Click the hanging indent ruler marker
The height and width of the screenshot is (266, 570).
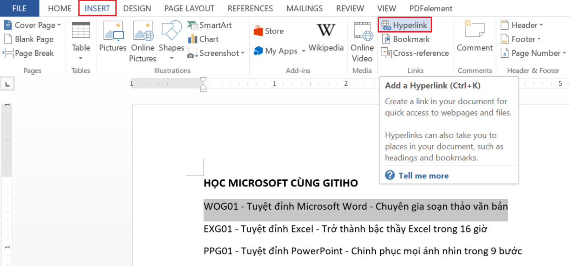(x=203, y=87)
